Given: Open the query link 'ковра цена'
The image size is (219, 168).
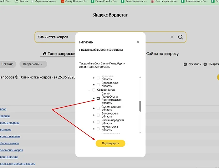Looking at the screenshot, I should (x=6, y=130).
